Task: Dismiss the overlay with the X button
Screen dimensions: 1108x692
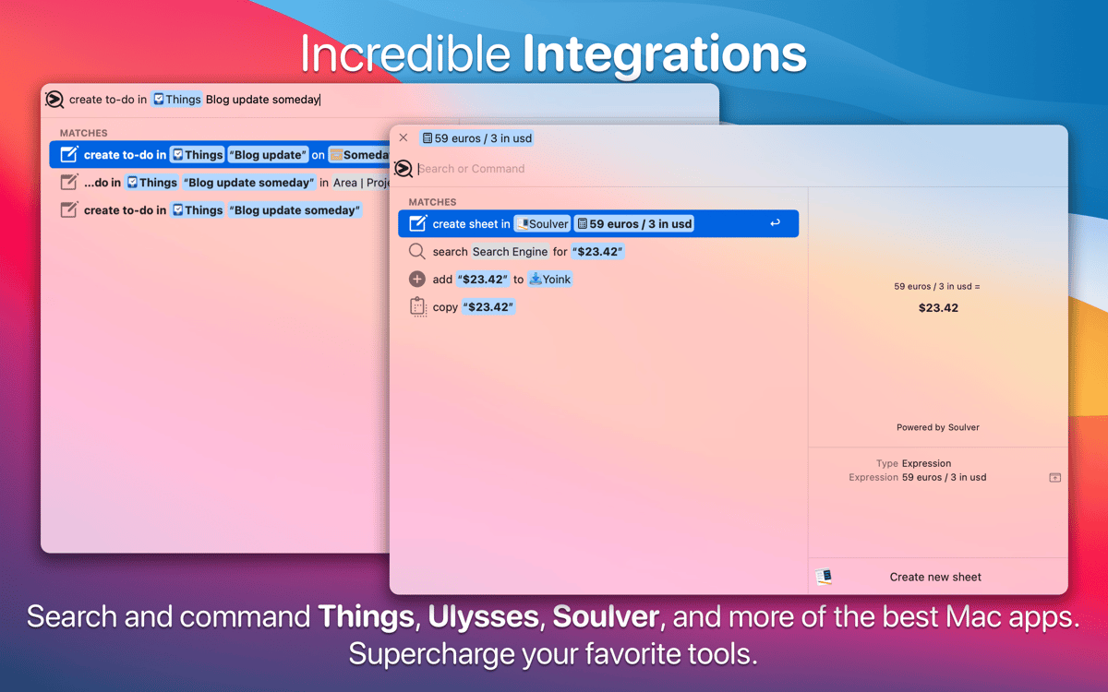Action: click(x=403, y=137)
